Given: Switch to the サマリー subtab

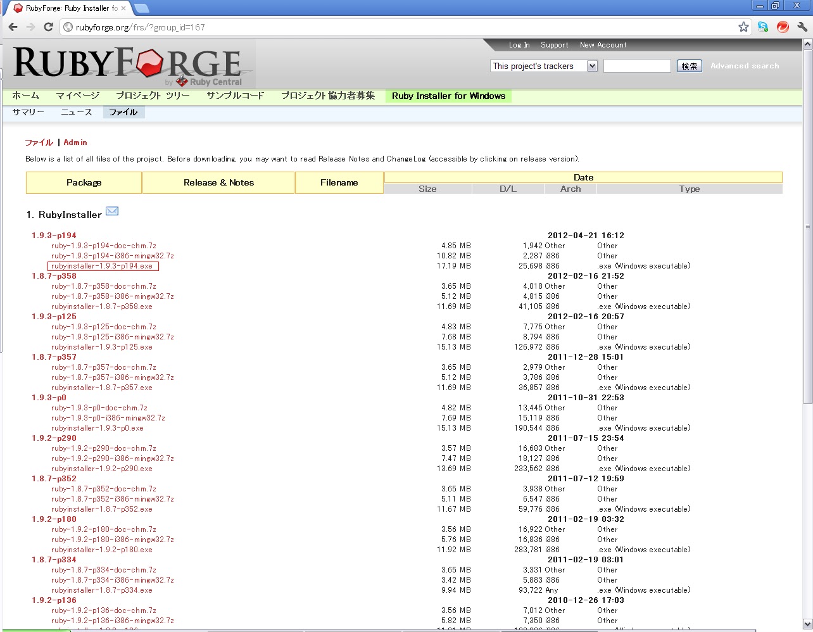Looking at the screenshot, I should point(28,112).
